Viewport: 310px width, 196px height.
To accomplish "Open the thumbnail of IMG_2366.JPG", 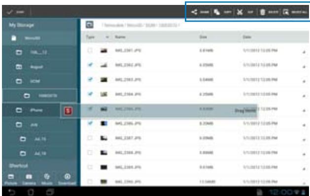I will click(x=104, y=124).
